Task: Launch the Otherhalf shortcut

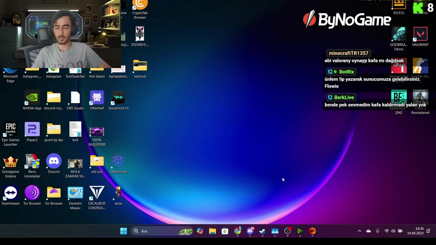Action: tap(97, 100)
